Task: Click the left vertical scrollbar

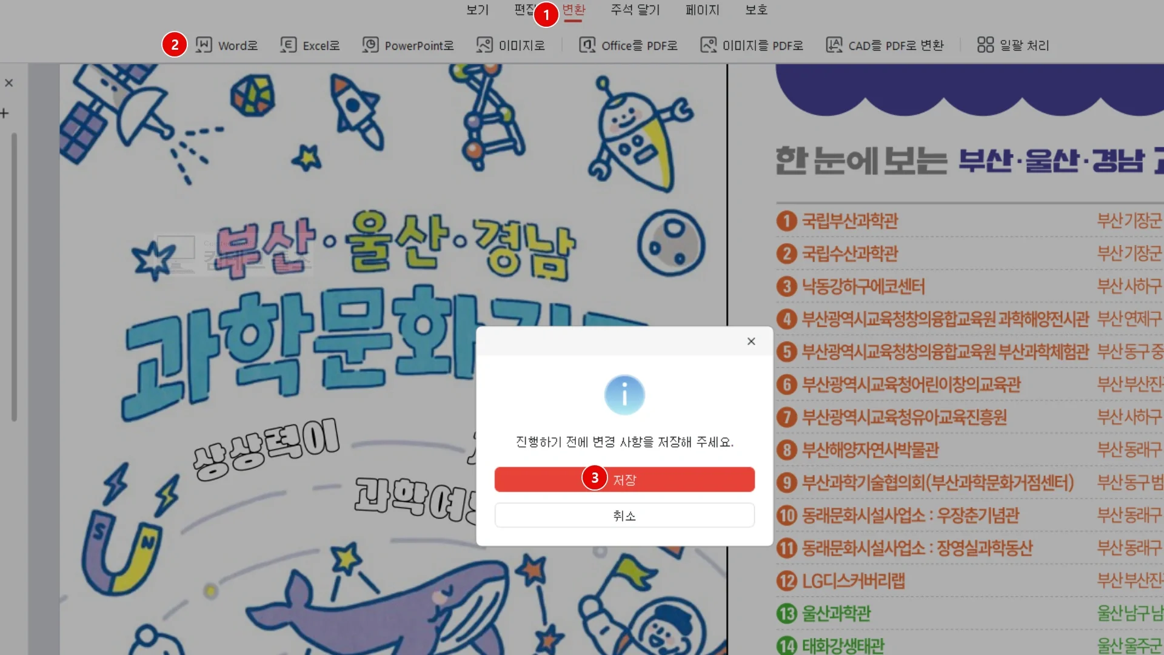Action: pos(14,277)
